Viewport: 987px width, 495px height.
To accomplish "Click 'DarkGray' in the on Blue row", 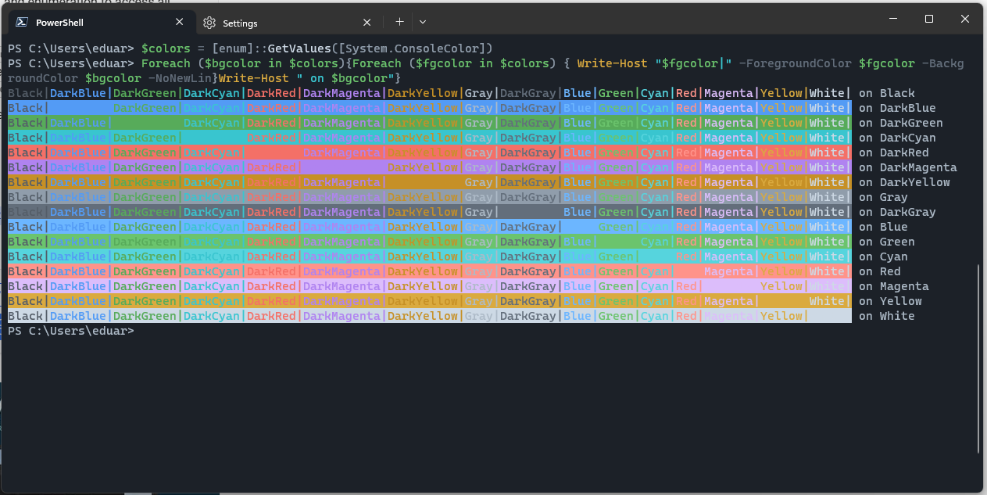I will coord(528,227).
